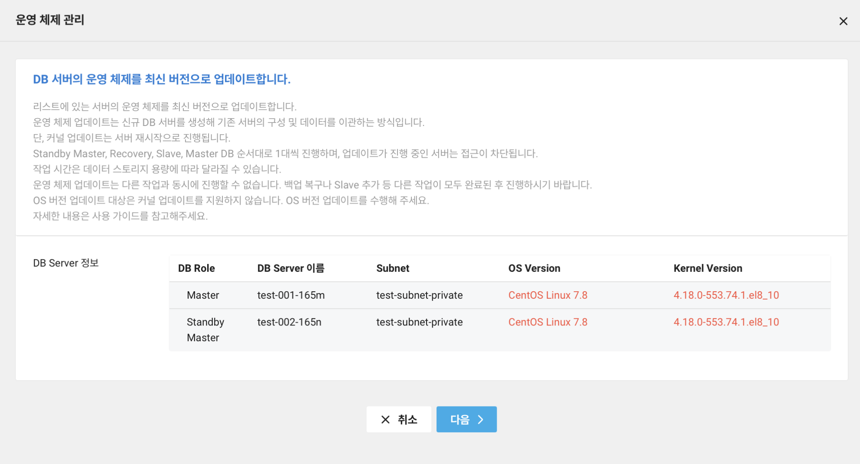The height and width of the screenshot is (464, 860).
Task: Click the Subnet column header
Action: pos(393,268)
